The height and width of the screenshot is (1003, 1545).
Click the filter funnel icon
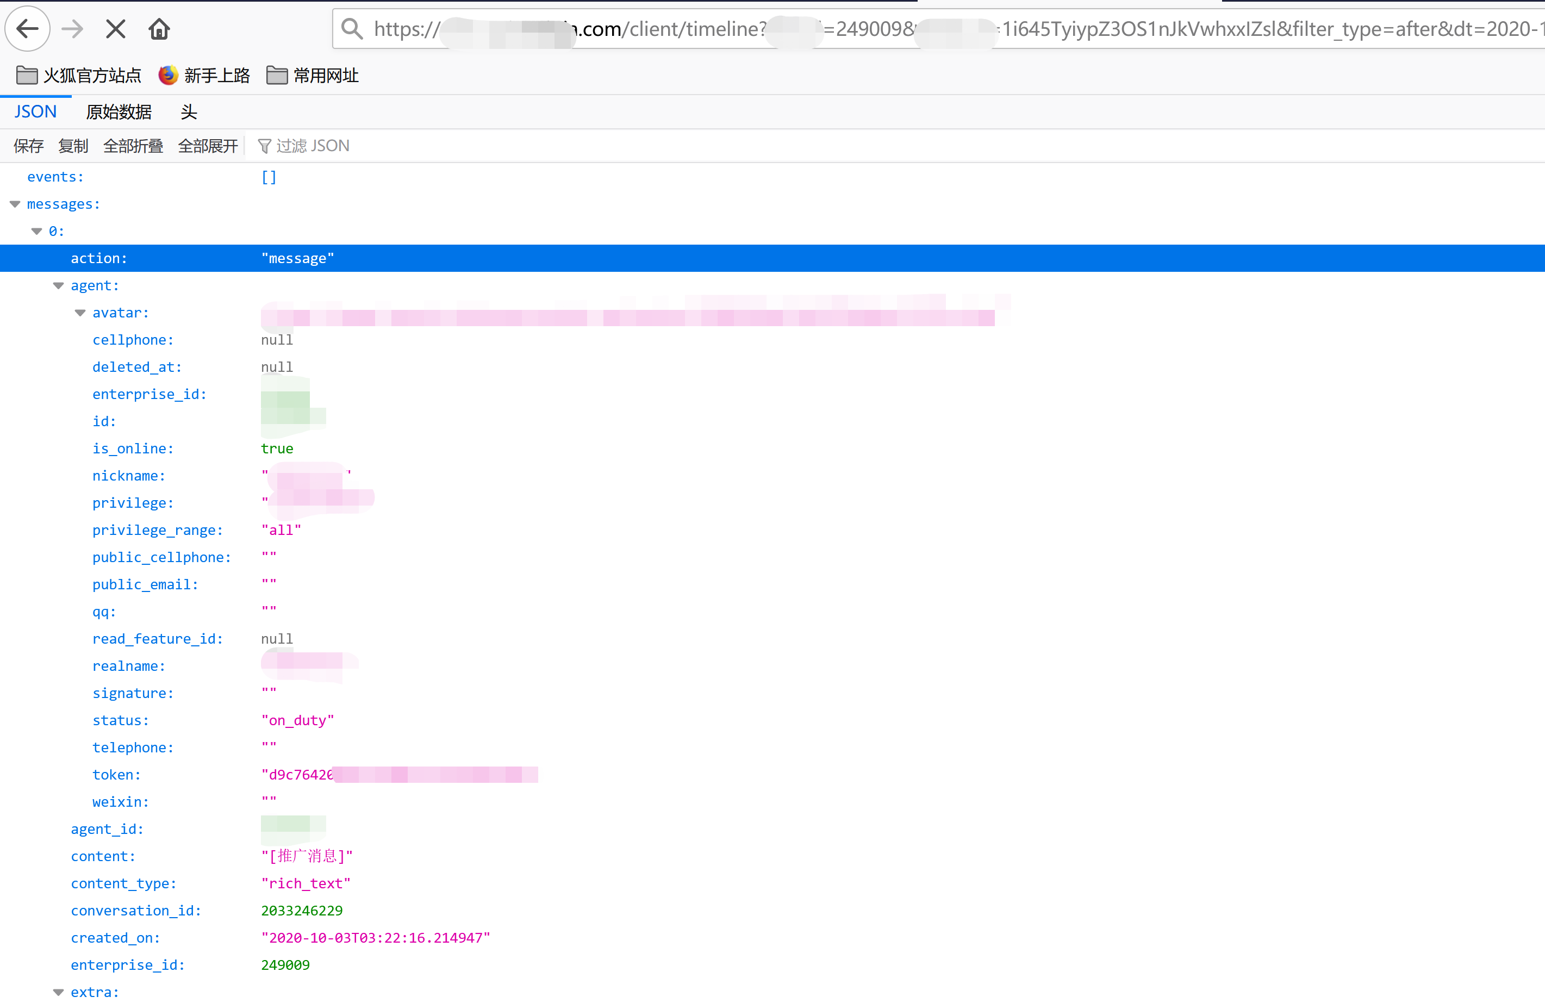click(264, 146)
